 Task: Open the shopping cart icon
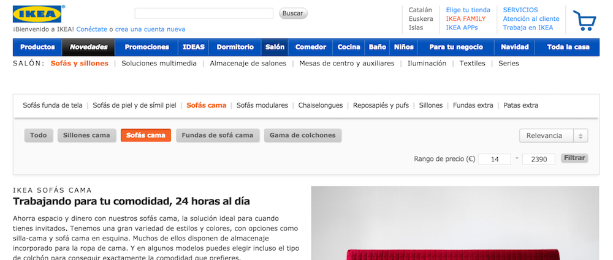click(584, 20)
